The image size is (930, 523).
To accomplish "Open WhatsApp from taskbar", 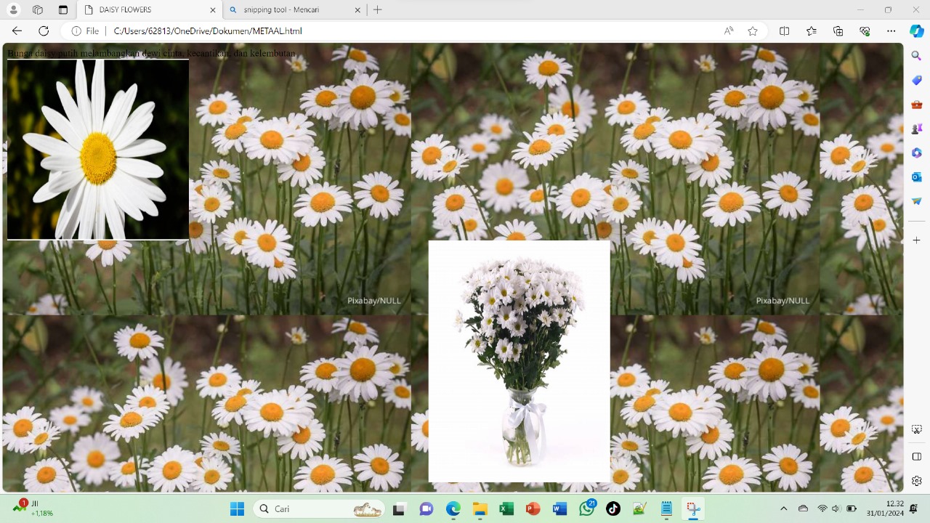I will pos(586,509).
